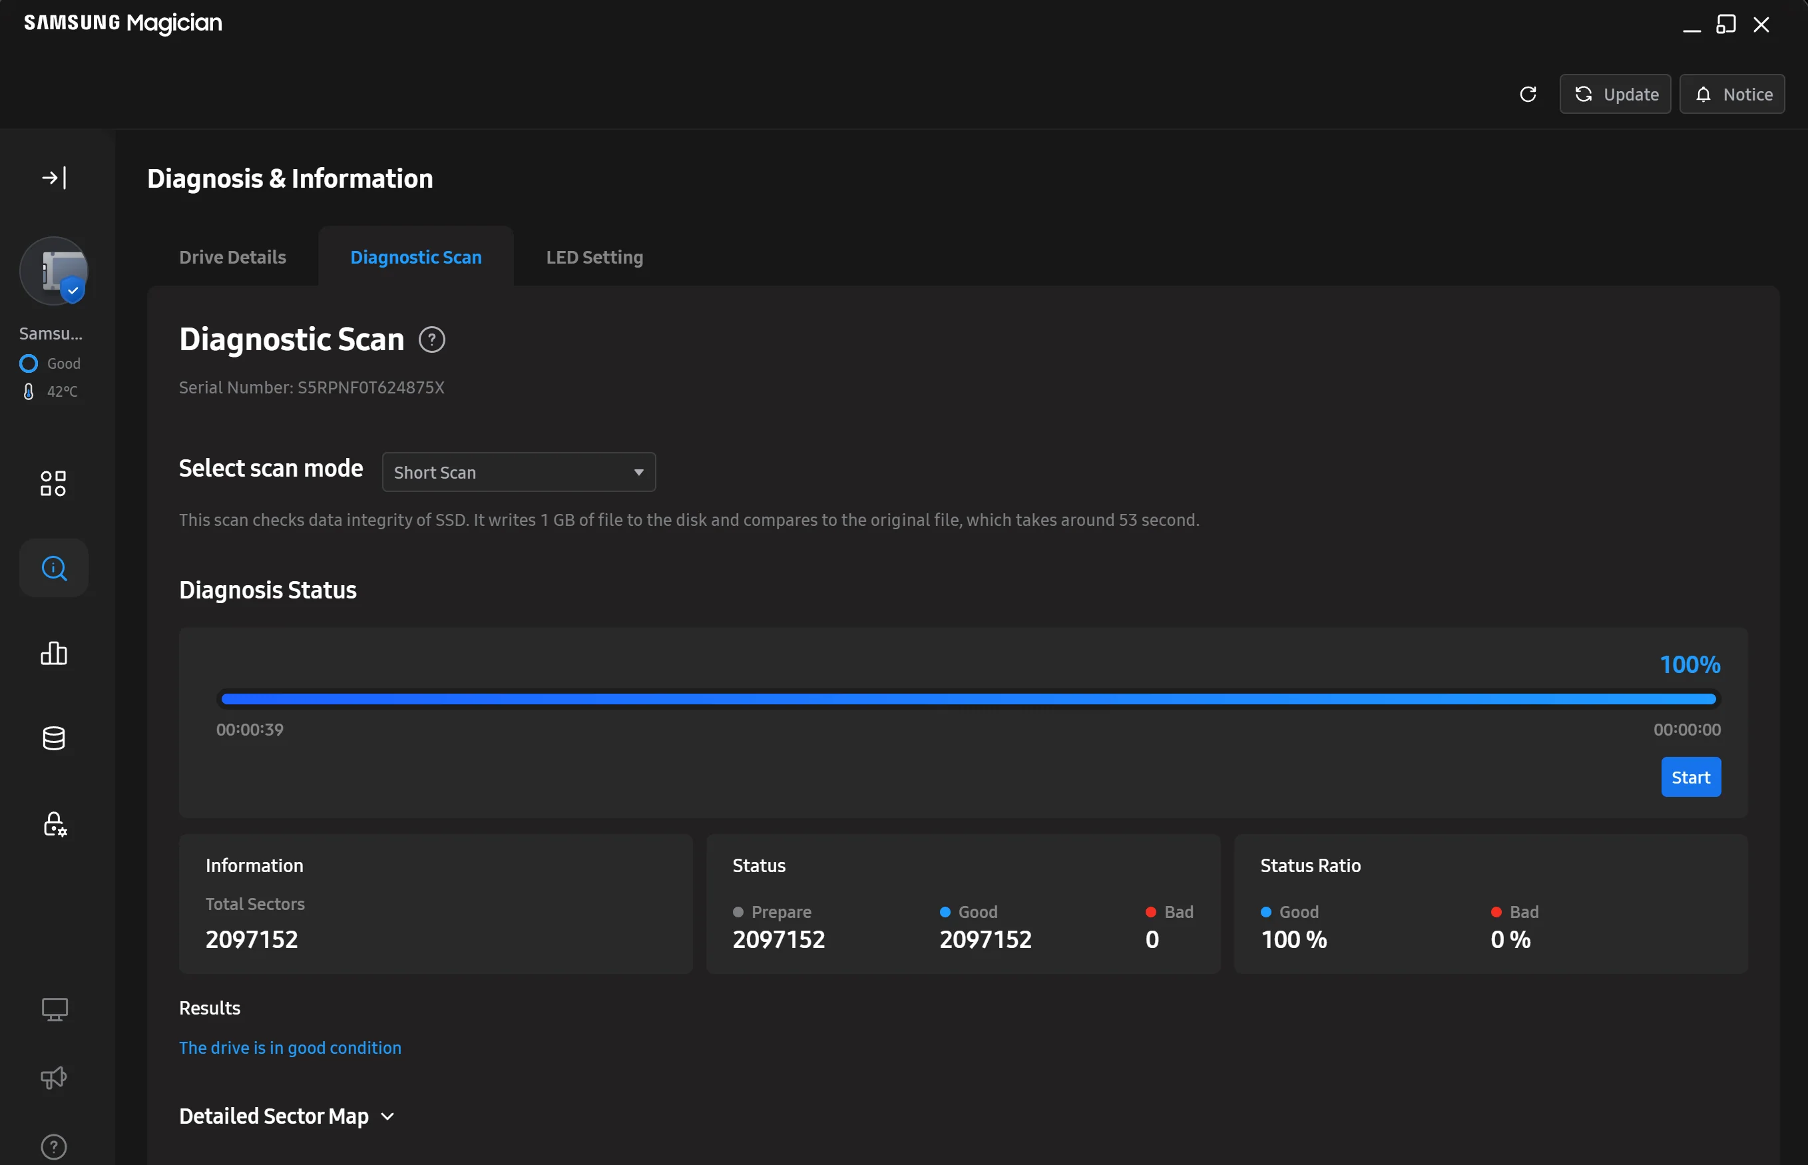Click 'The drive is in good condition' result
The height and width of the screenshot is (1165, 1808).
click(x=290, y=1048)
